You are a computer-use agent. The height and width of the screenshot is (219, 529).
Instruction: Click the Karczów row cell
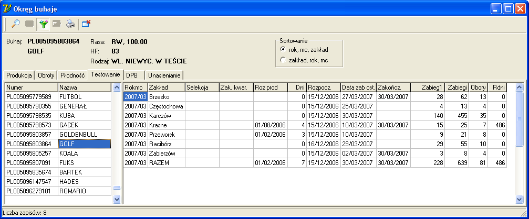point(167,116)
